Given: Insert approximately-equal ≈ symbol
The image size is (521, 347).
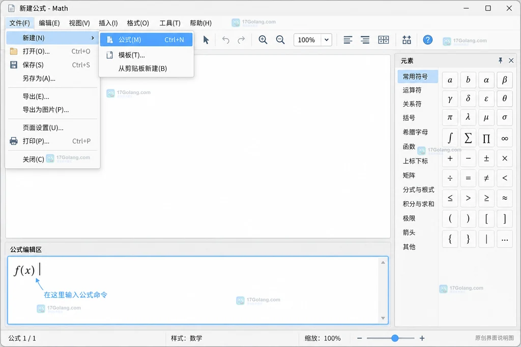Looking at the screenshot, I should click(x=505, y=198).
